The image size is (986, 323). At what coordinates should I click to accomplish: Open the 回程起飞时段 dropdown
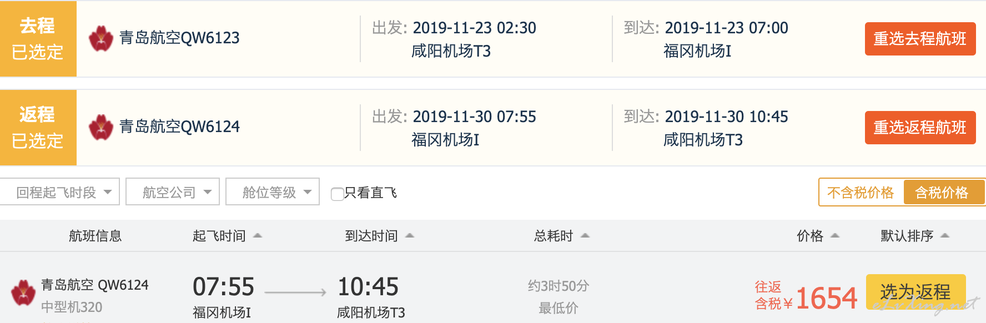click(x=59, y=192)
